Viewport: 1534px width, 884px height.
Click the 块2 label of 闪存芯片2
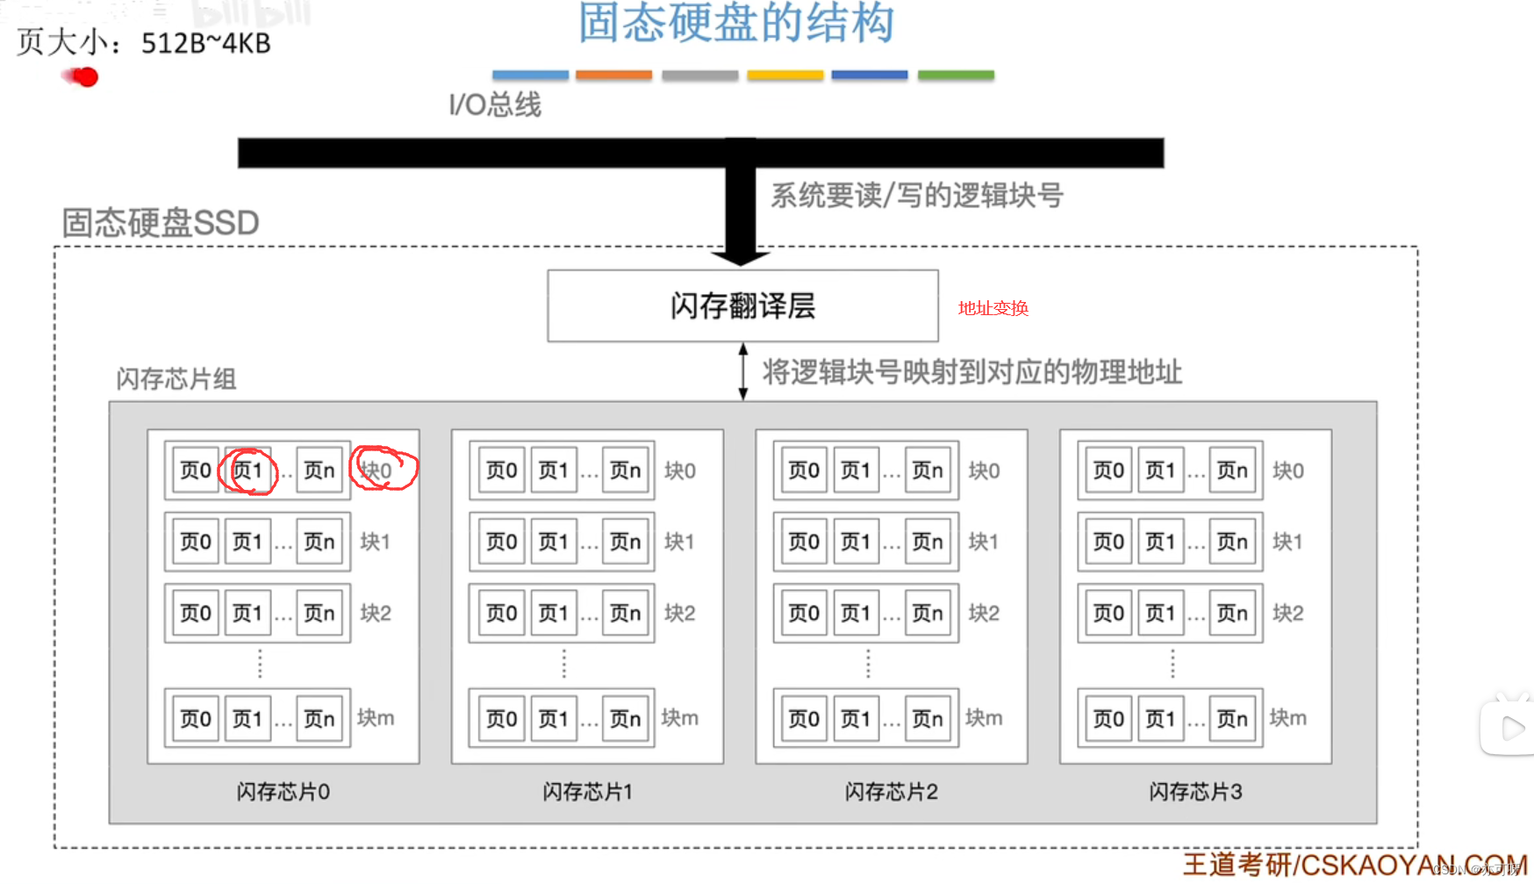[985, 613]
